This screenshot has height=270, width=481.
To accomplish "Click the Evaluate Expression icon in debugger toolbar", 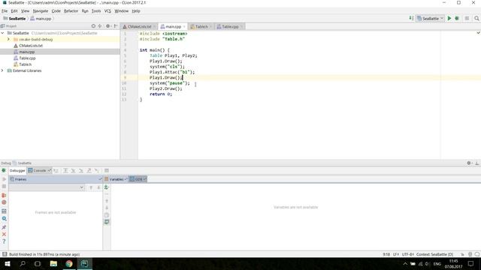I will click(107, 170).
